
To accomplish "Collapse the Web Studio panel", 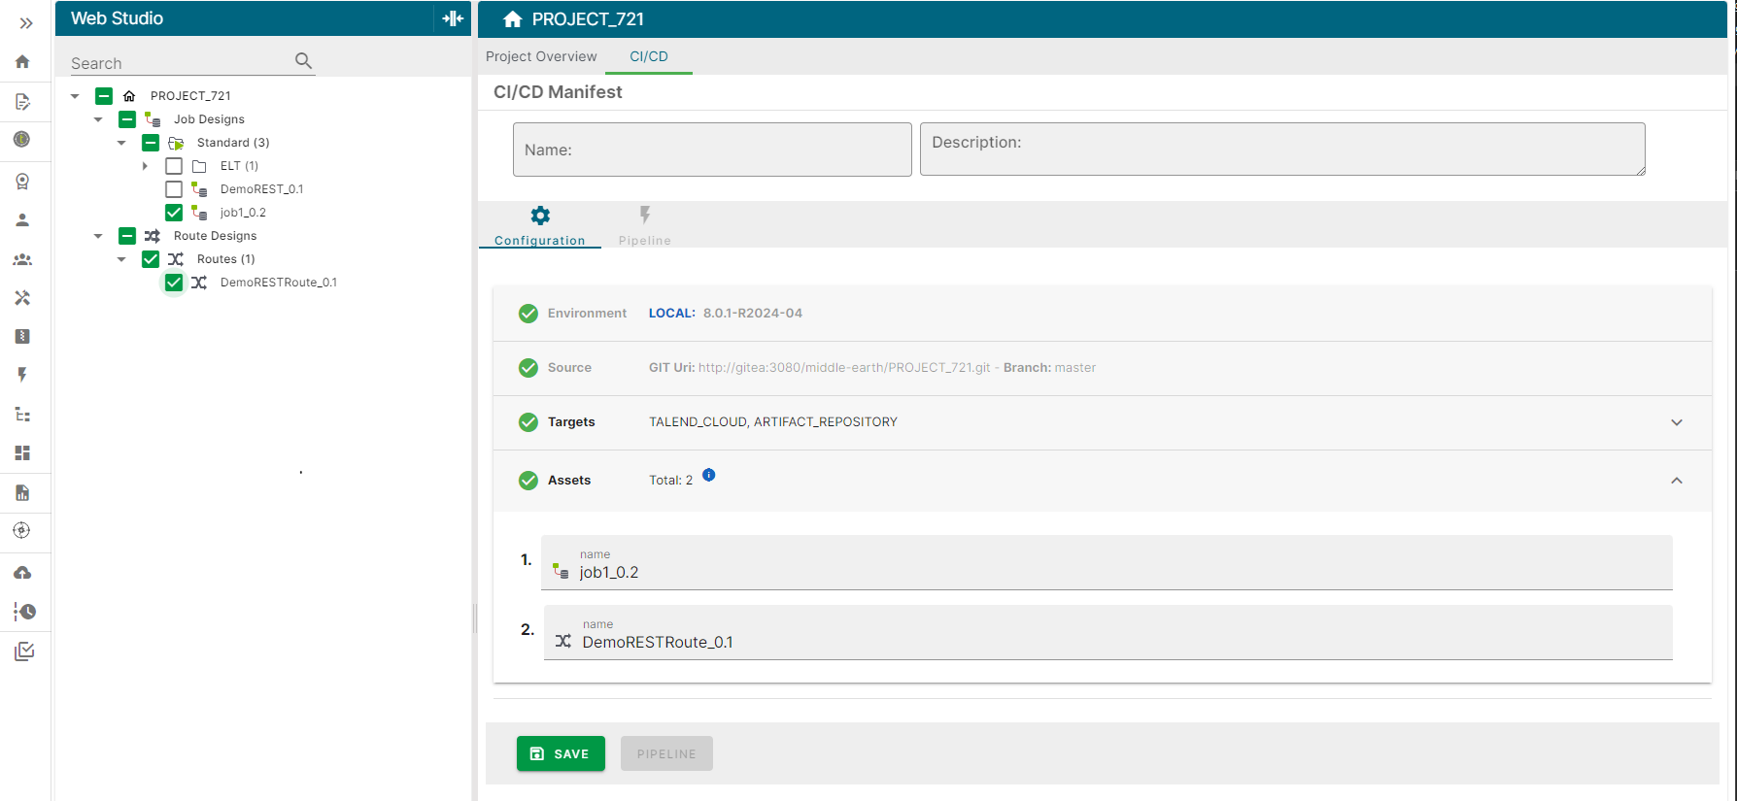I will point(453,18).
